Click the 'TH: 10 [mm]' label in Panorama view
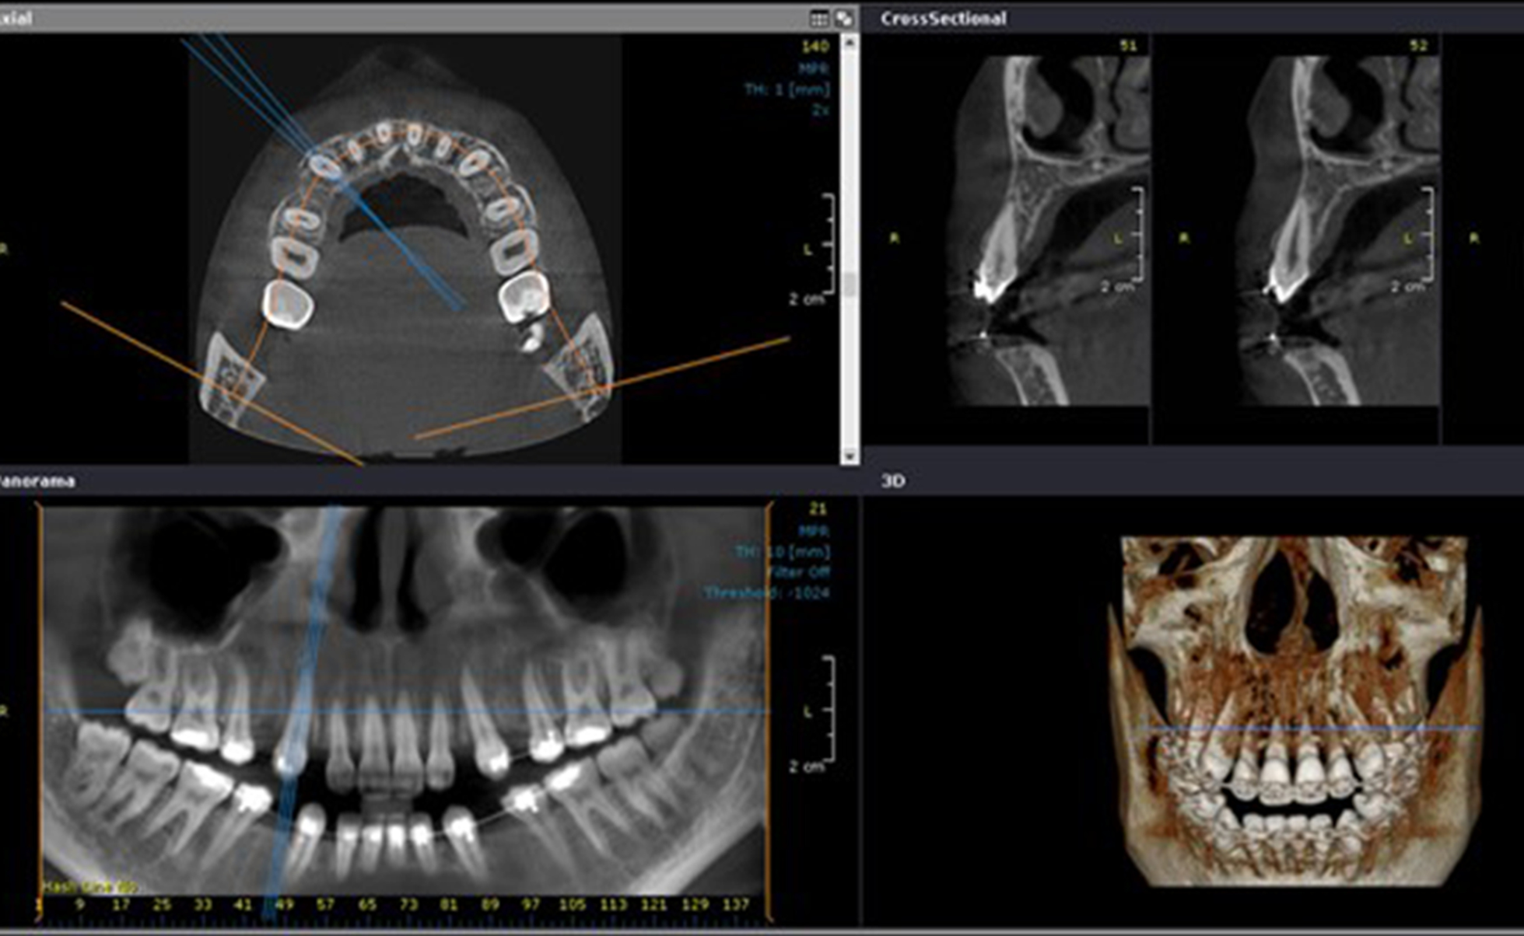Viewport: 1524px width, 936px height. pyautogui.click(x=782, y=552)
